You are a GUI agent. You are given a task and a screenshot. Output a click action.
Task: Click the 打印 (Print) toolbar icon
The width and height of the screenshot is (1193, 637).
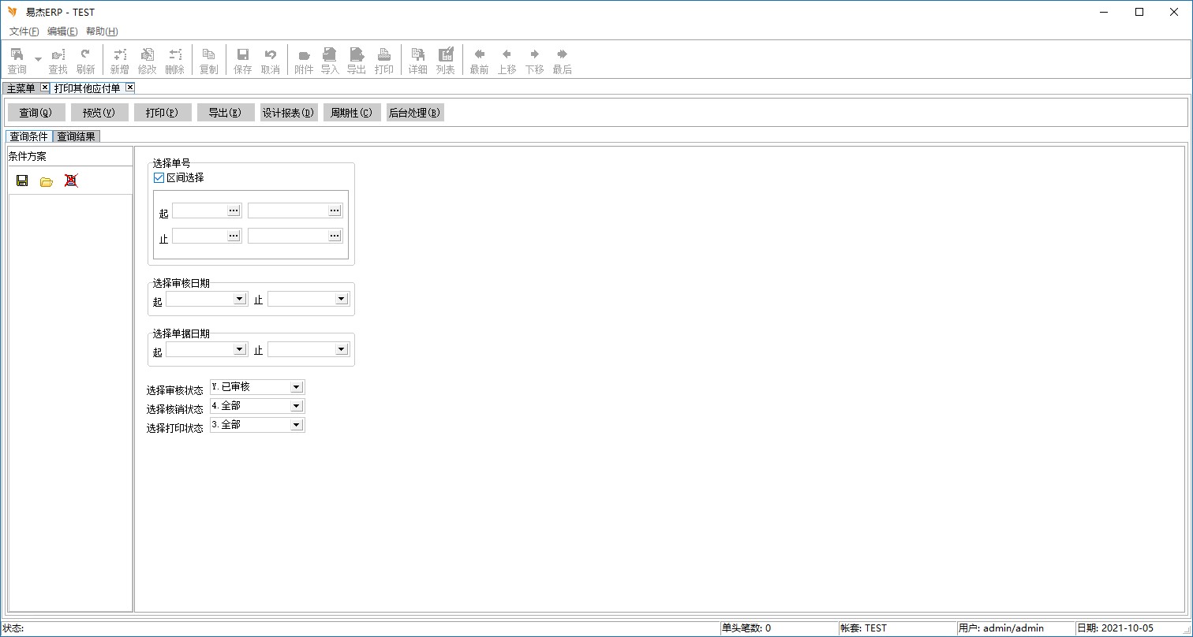click(383, 60)
